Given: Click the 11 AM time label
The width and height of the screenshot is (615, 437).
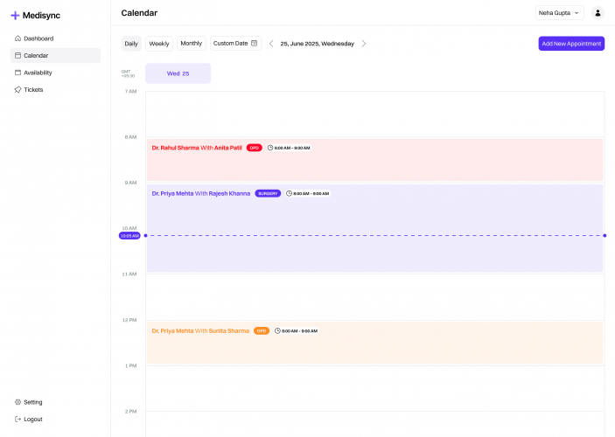Looking at the screenshot, I should point(129,274).
